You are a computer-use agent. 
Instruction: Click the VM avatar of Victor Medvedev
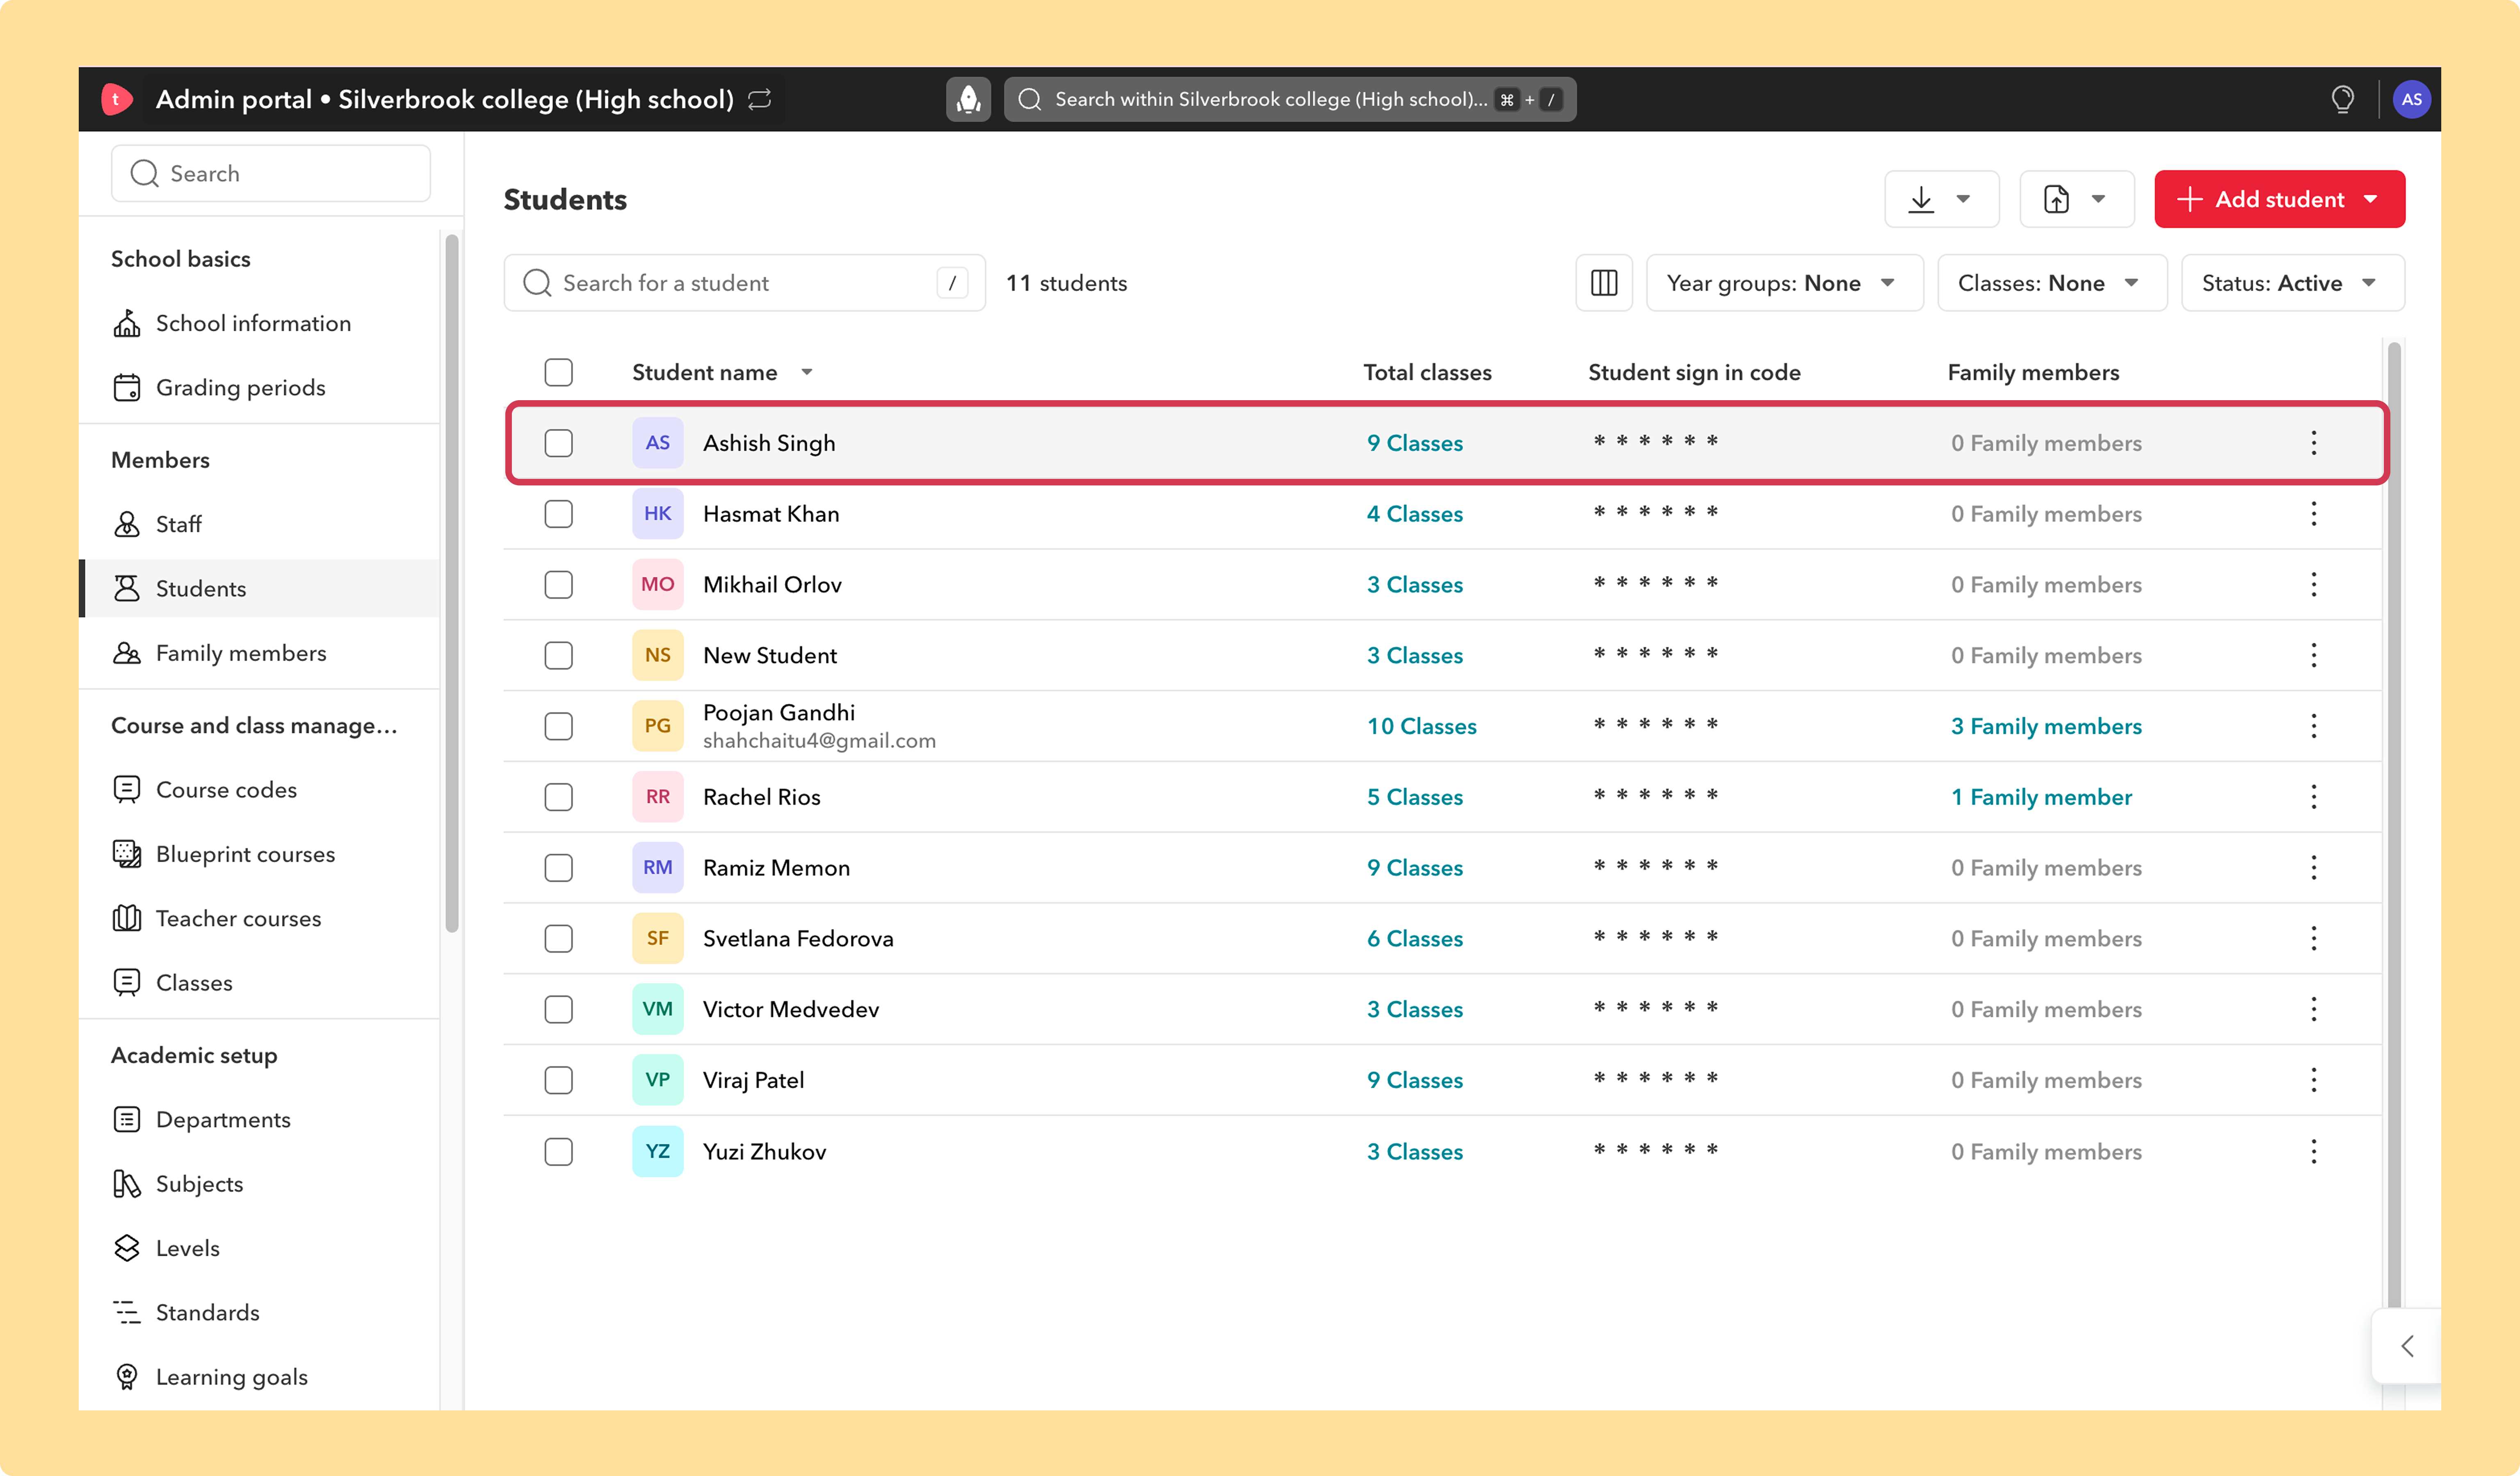(x=657, y=1009)
